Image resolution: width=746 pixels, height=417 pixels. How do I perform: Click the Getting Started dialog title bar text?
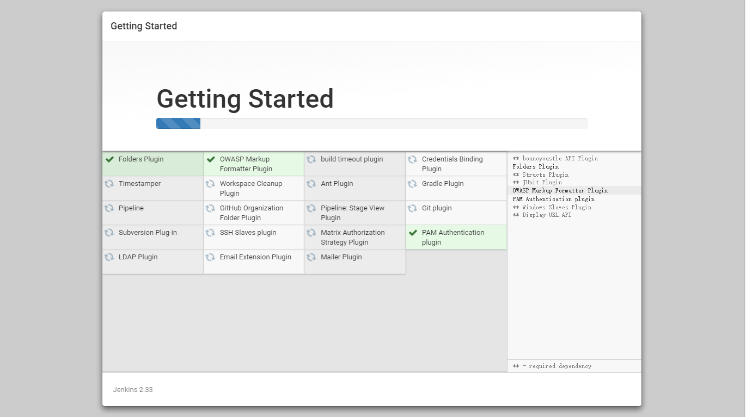pyautogui.click(x=144, y=26)
